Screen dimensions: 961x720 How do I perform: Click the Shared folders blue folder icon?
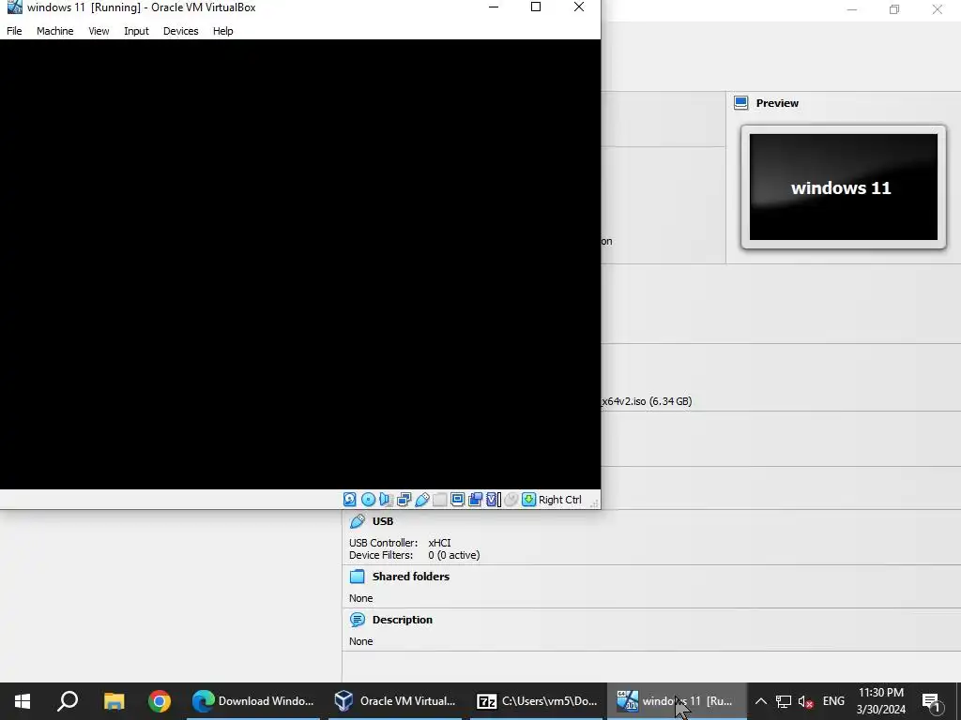(x=357, y=577)
